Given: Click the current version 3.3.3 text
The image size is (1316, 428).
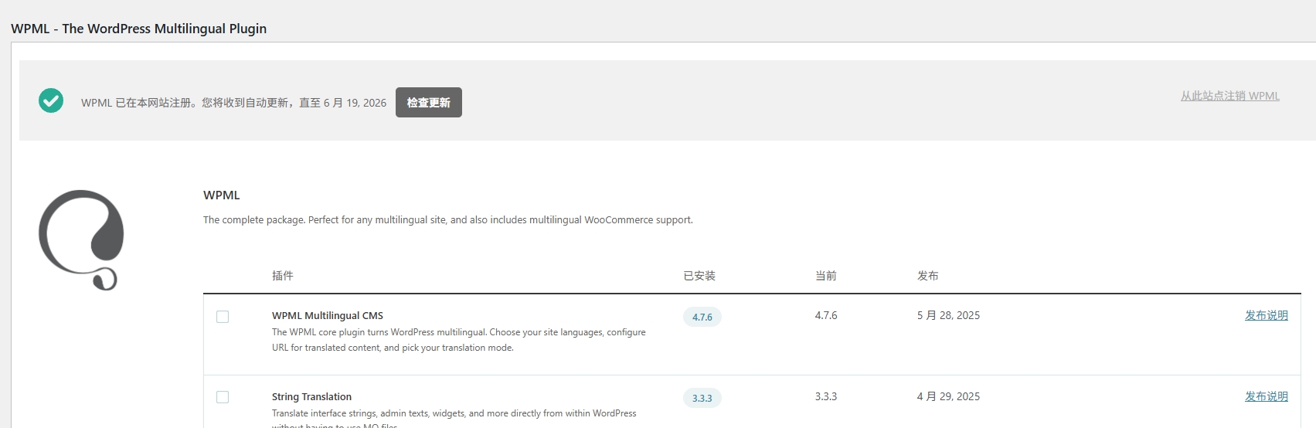Looking at the screenshot, I should pyautogui.click(x=826, y=396).
